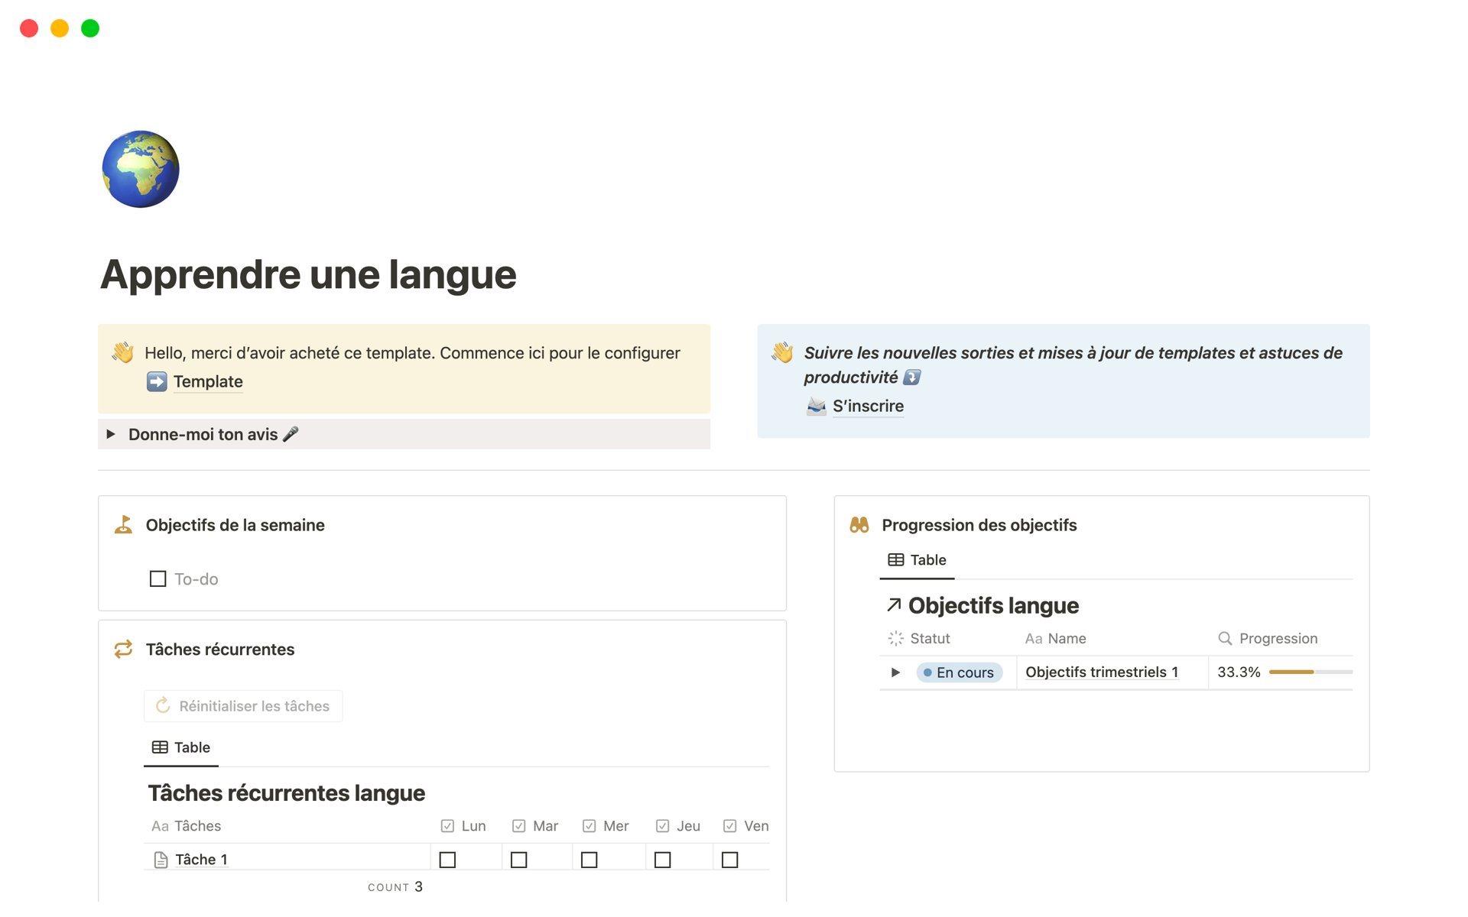Click the globe emoji icon
The width and height of the screenshot is (1468, 917).
143,169
